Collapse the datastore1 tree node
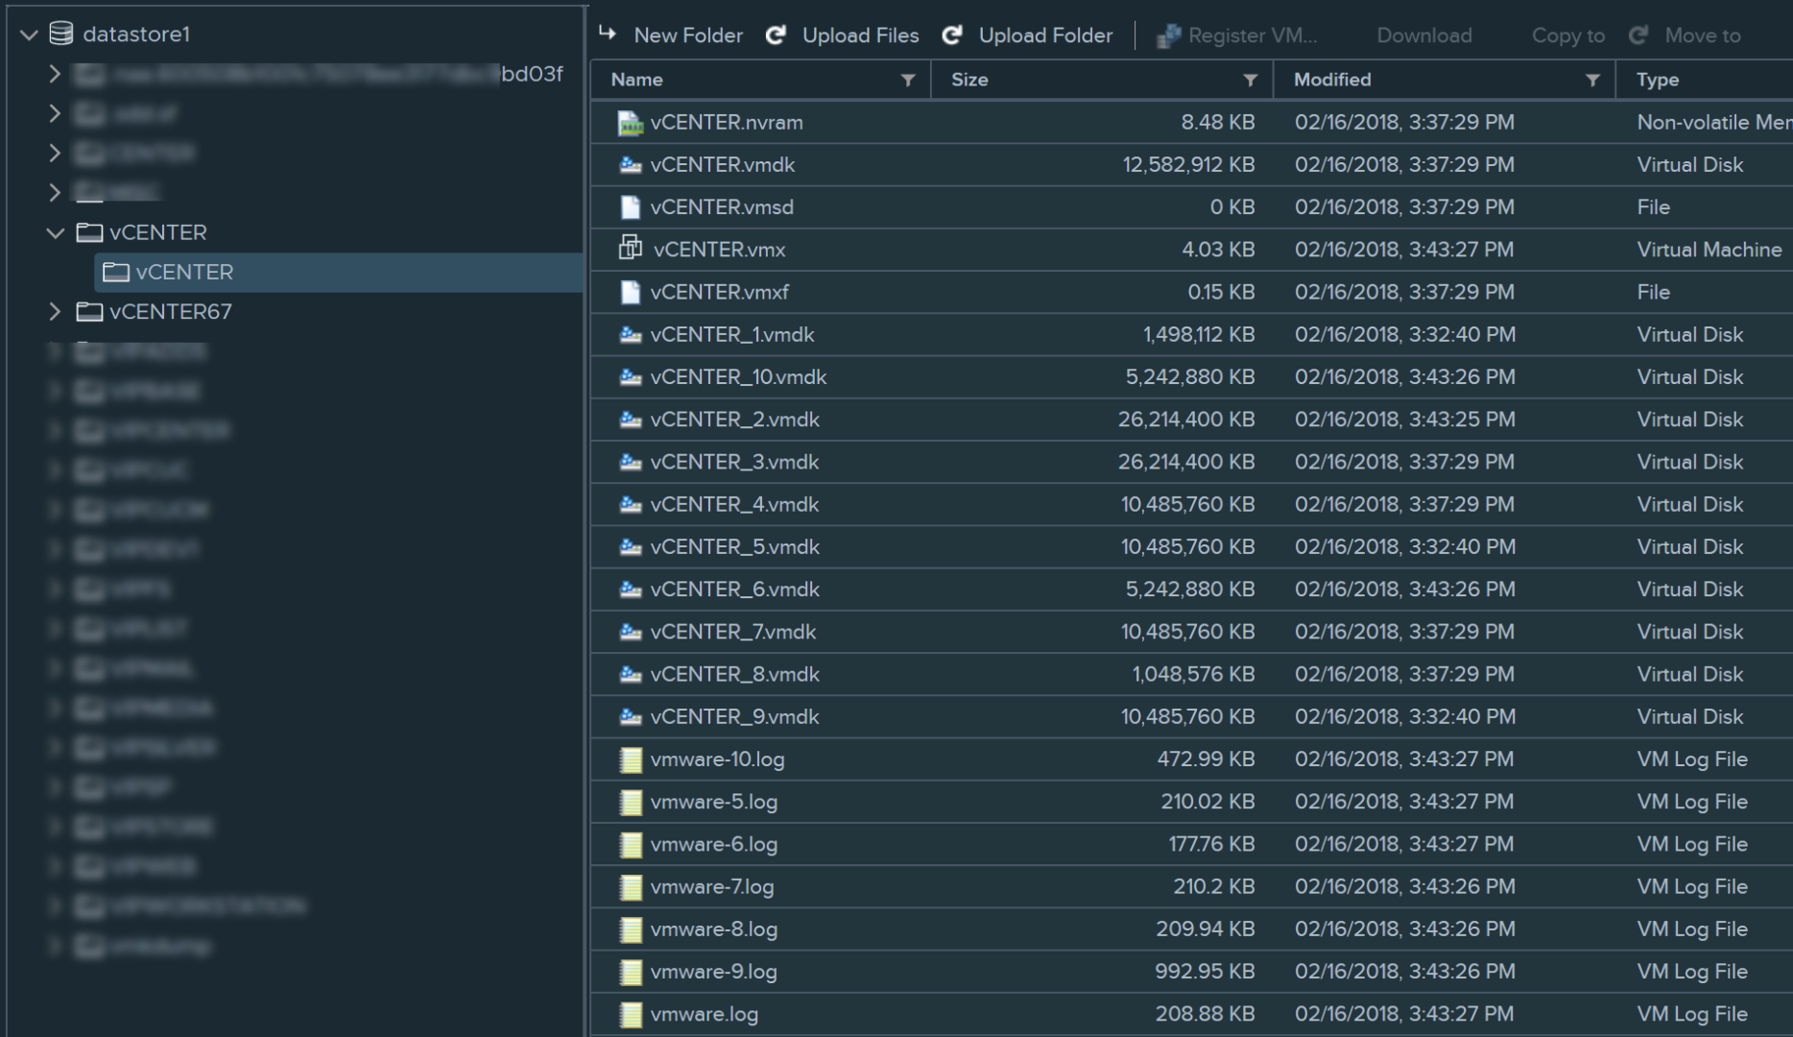Viewport: 1793px width, 1037px height. 29,36
